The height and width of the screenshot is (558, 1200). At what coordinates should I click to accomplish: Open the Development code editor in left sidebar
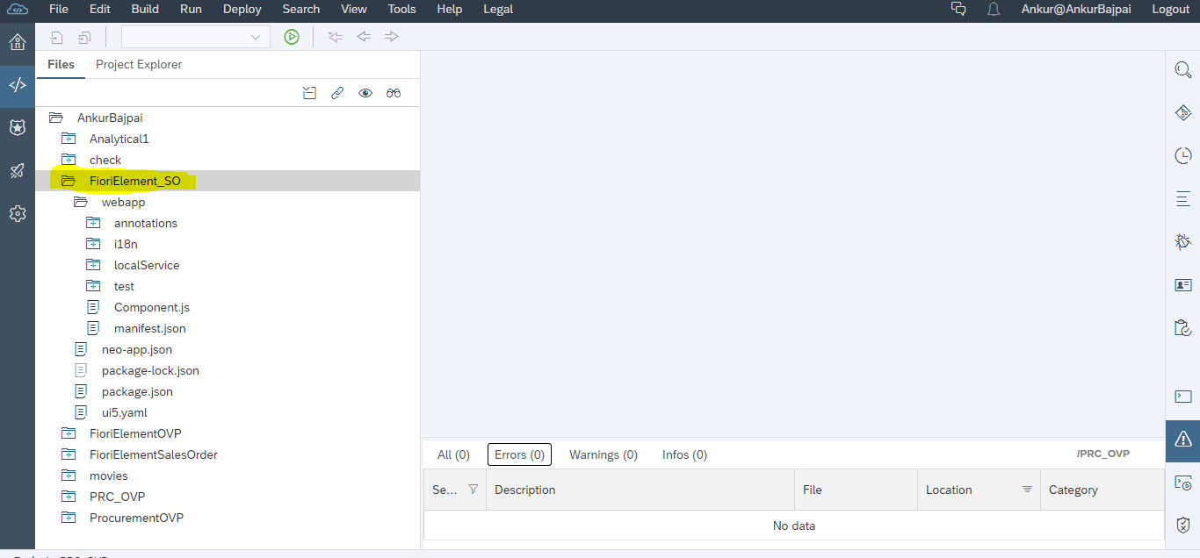[x=18, y=85]
